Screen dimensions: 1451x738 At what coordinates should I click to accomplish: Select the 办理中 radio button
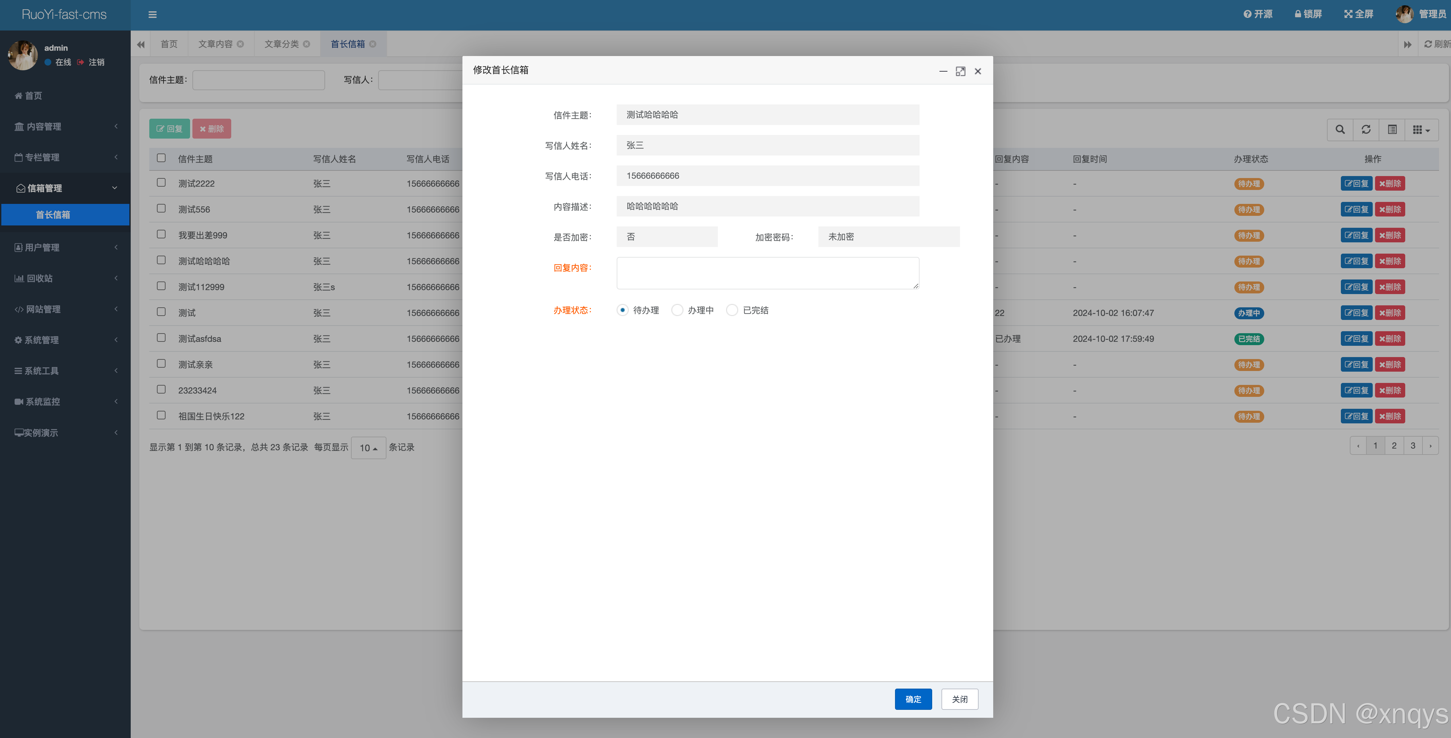coord(677,310)
